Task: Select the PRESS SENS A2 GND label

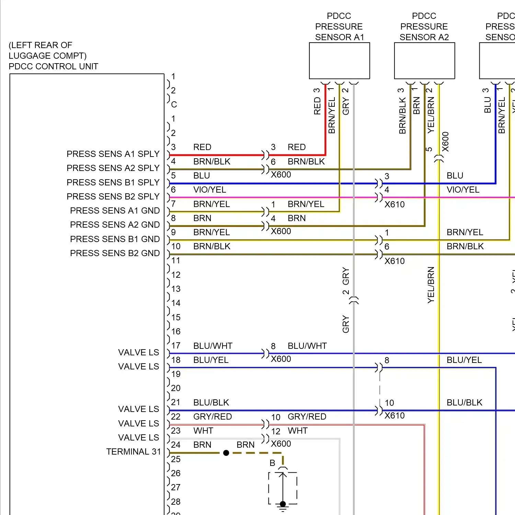Action: (x=115, y=225)
